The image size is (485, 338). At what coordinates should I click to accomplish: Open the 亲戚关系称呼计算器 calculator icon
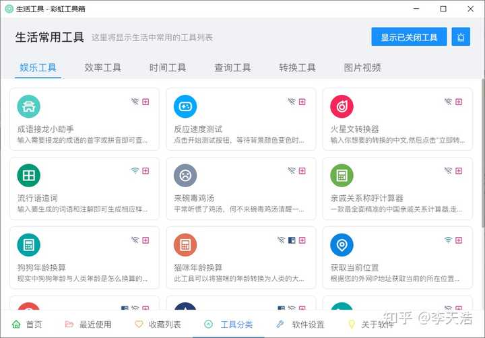[342, 176]
